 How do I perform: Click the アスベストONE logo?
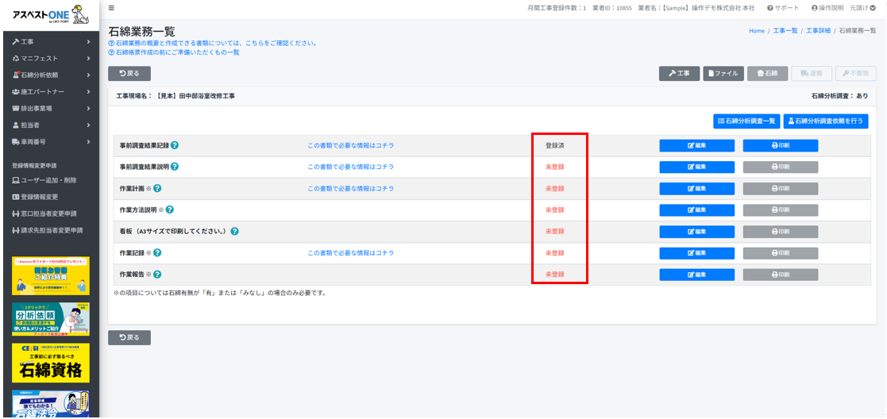49,14
